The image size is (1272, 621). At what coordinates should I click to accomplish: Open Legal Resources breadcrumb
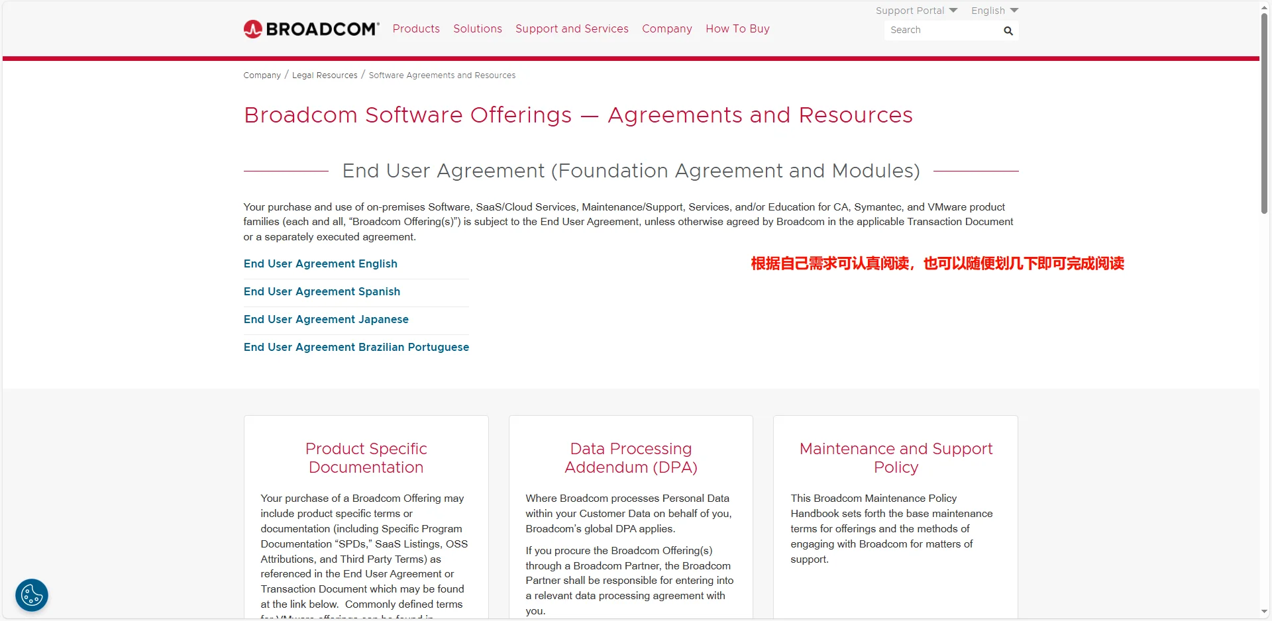pyautogui.click(x=325, y=75)
